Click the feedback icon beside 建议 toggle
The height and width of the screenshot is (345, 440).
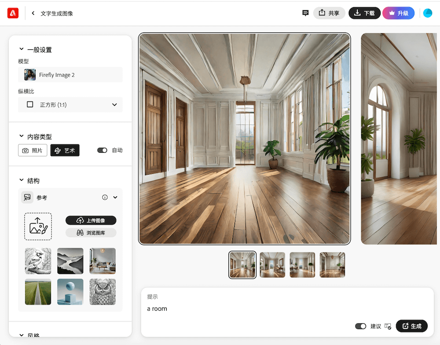388,326
